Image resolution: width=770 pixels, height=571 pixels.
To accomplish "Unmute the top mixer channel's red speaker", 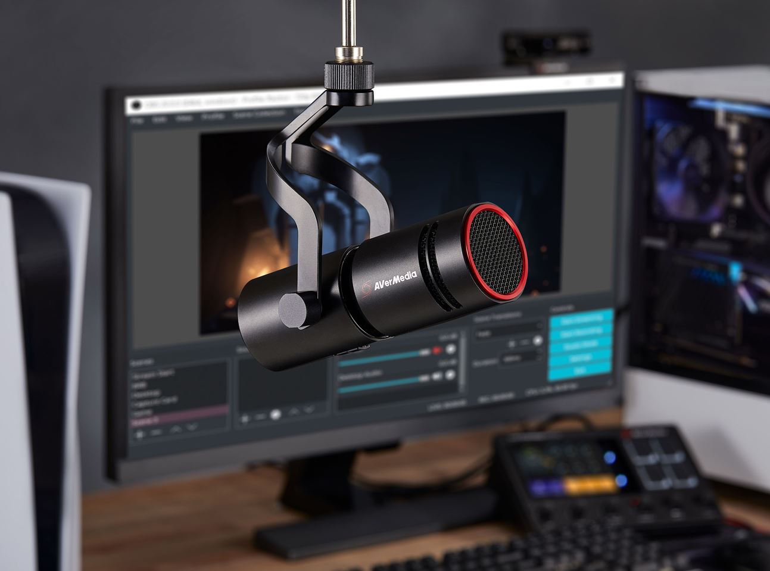I will [438, 351].
